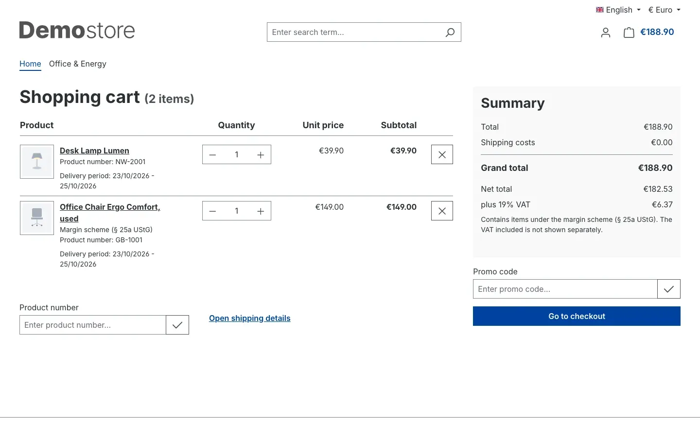This screenshot has height=437, width=700.
Task: Click the Go to checkout button
Action: [577, 316]
